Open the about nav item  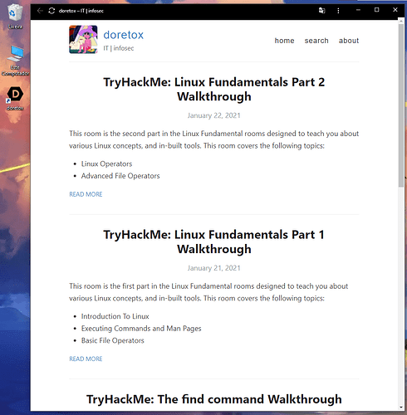coord(349,41)
